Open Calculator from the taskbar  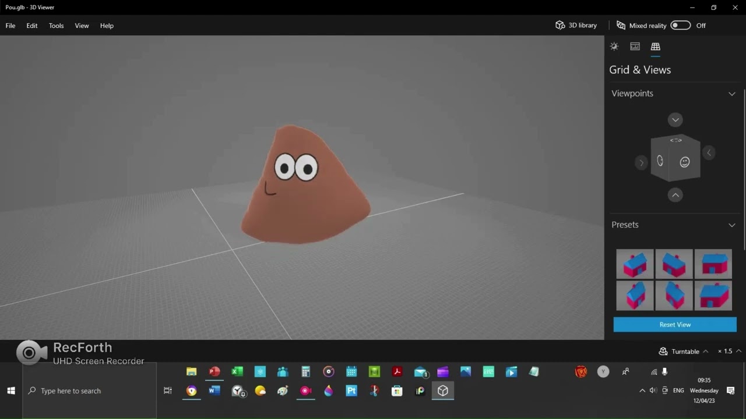pyautogui.click(x=305, y=372)
